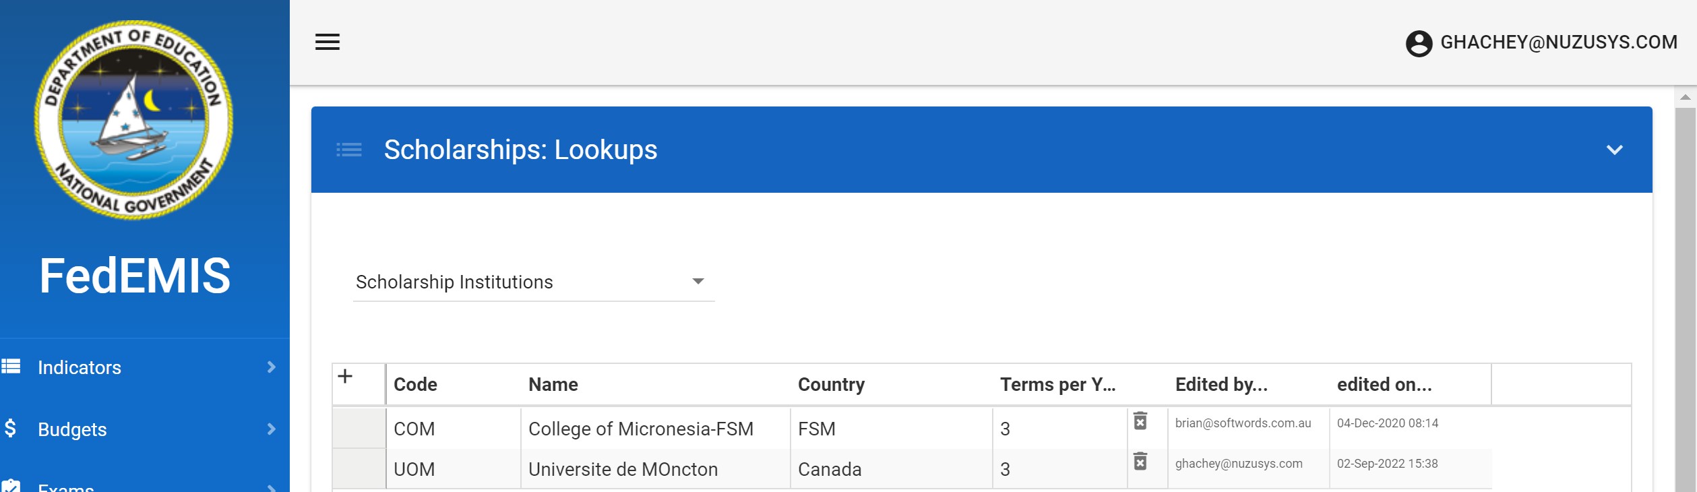Click the Indicators list icon in sidebar
1697x492 pixels.
tap(11, 367)
